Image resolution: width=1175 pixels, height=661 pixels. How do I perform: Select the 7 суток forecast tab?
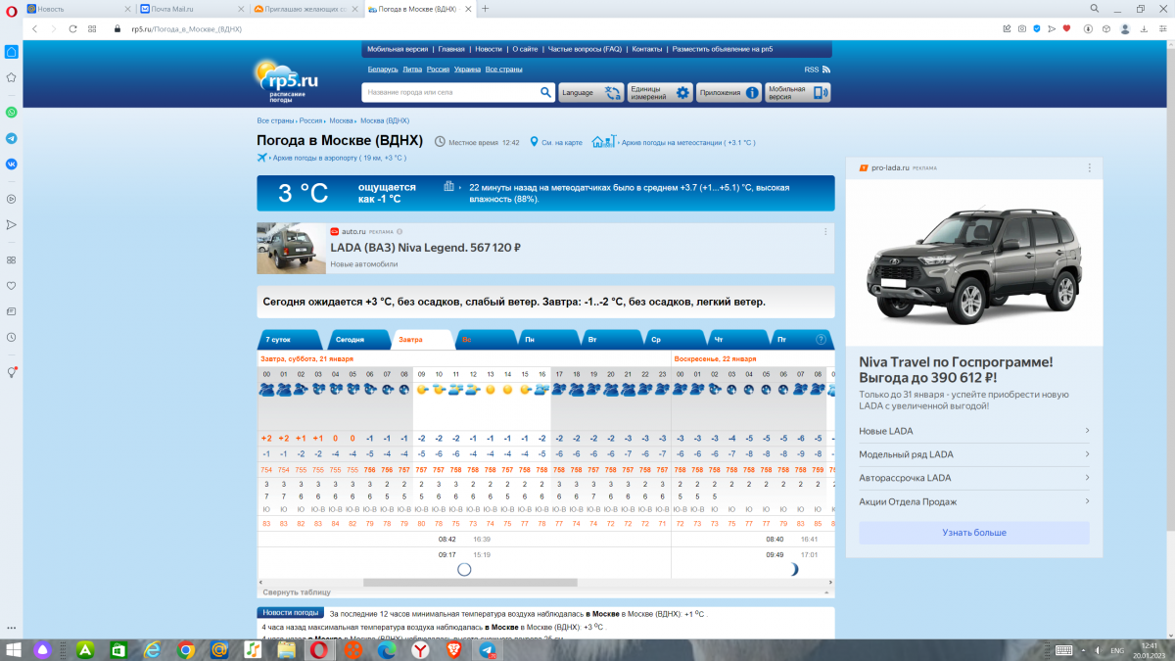pyautogui.click(x=290, y=340)
